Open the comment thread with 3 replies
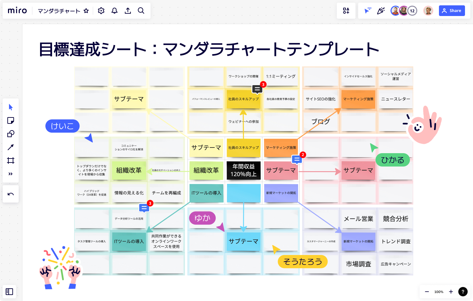This screenshot has width=473, height=301. (257, 89)
